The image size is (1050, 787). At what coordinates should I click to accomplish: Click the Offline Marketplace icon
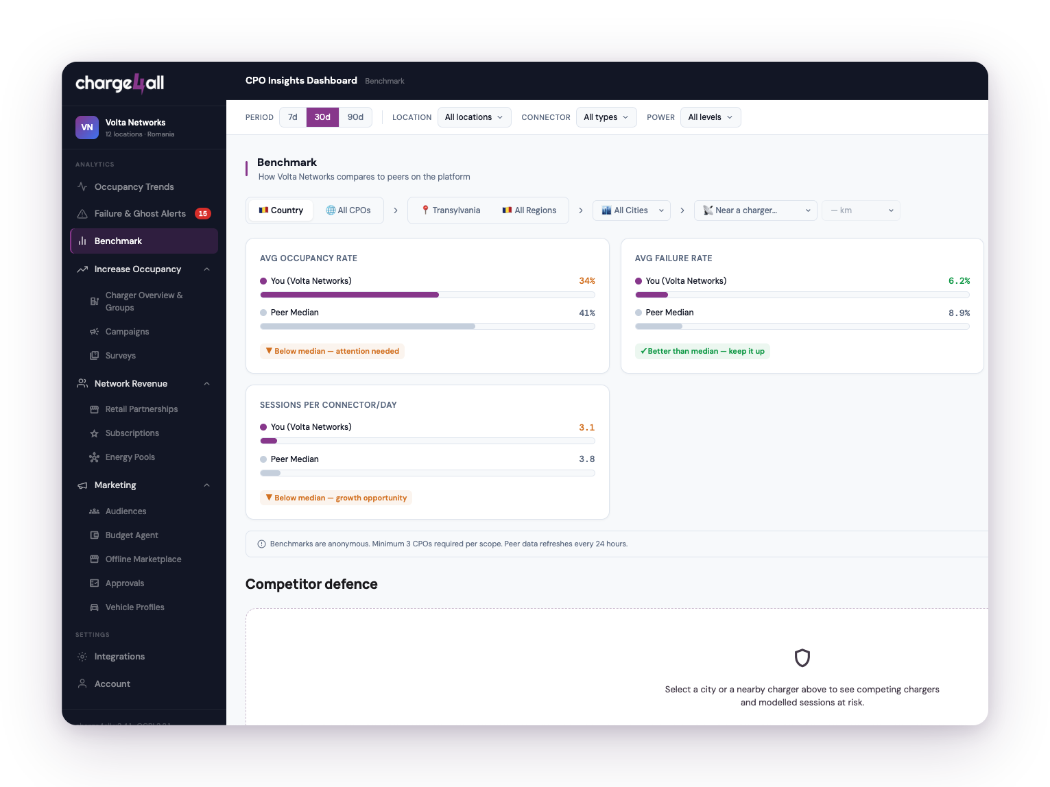95,559
